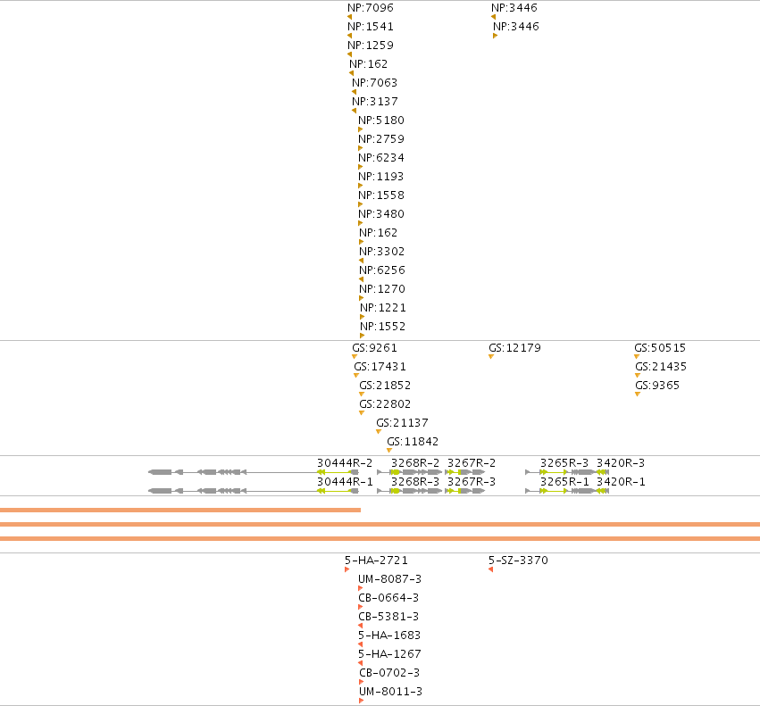This screenshot has height=706, width=760.
Task: Select the 5-HA-2721 insertion label
Action: 376,561
